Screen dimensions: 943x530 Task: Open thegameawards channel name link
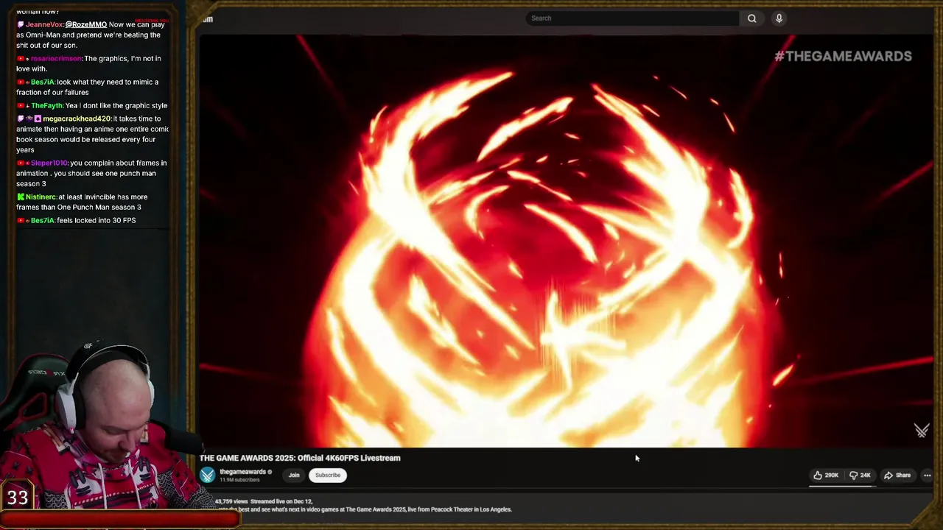pos(242,472)
